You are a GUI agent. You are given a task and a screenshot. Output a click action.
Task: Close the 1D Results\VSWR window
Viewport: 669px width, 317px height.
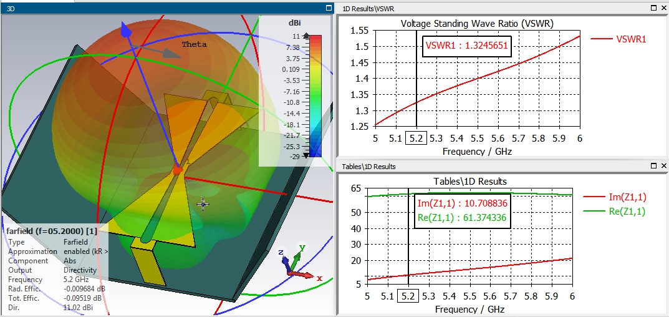(663, 7)
